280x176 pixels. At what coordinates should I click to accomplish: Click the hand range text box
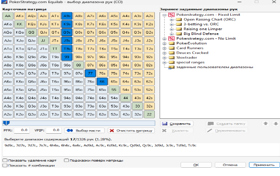pyautogui.click(x=141, y=149)
